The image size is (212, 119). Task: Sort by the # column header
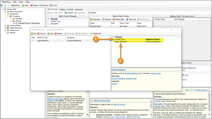(x=34, y=38)
